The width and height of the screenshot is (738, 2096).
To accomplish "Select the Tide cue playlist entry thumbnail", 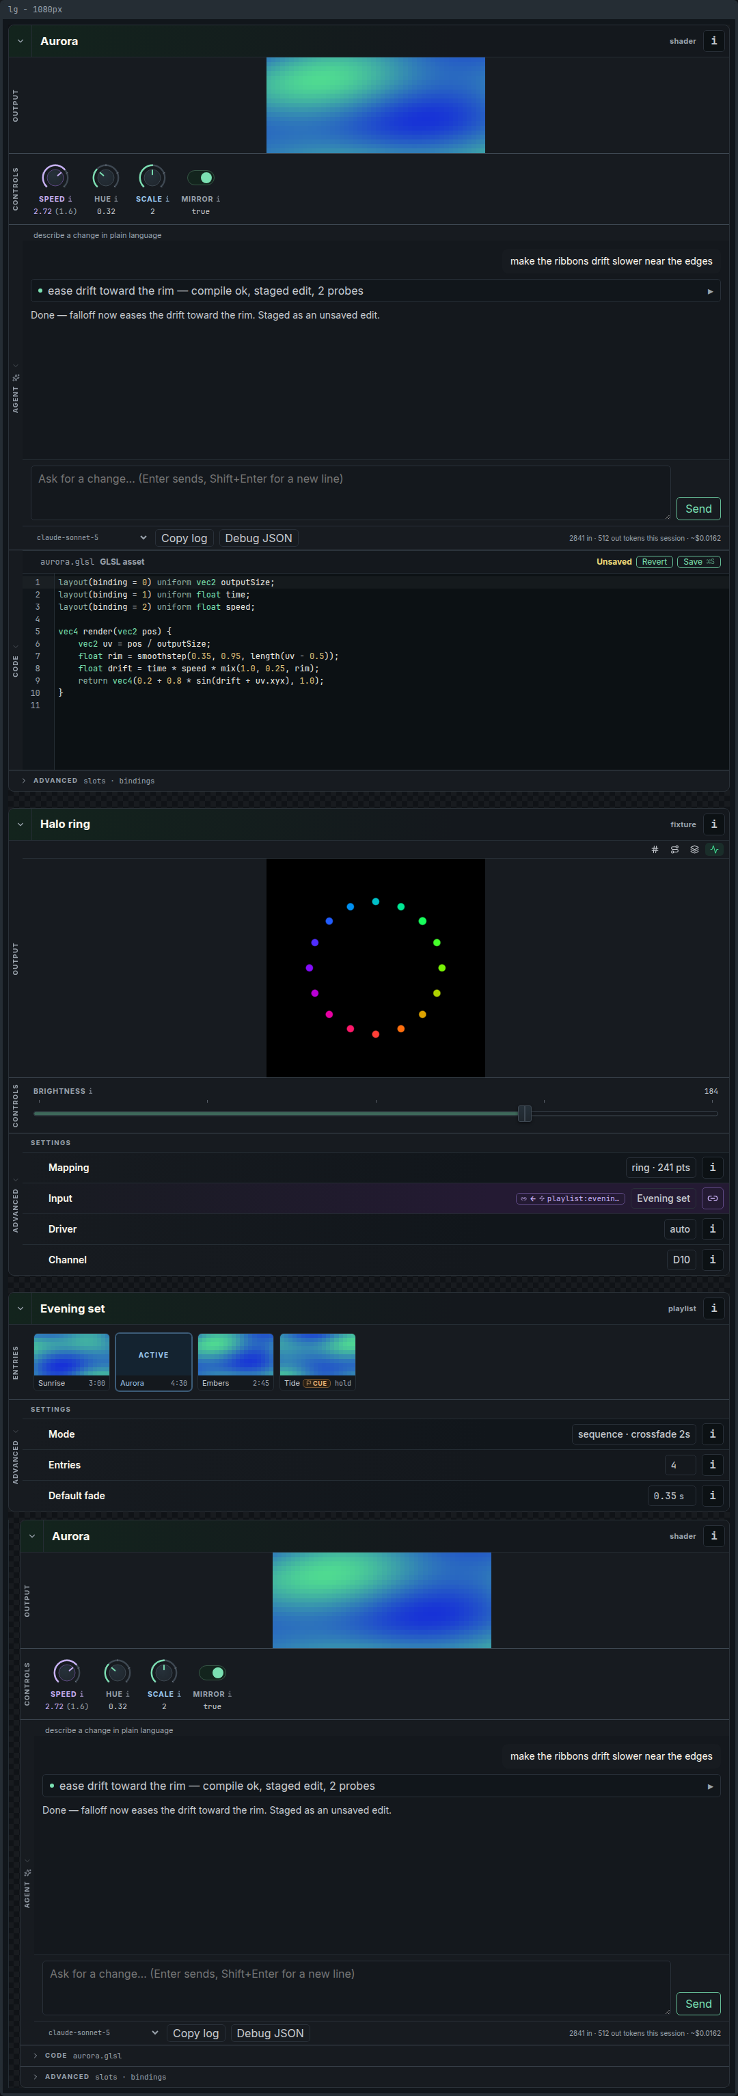I will [318, 1362].
